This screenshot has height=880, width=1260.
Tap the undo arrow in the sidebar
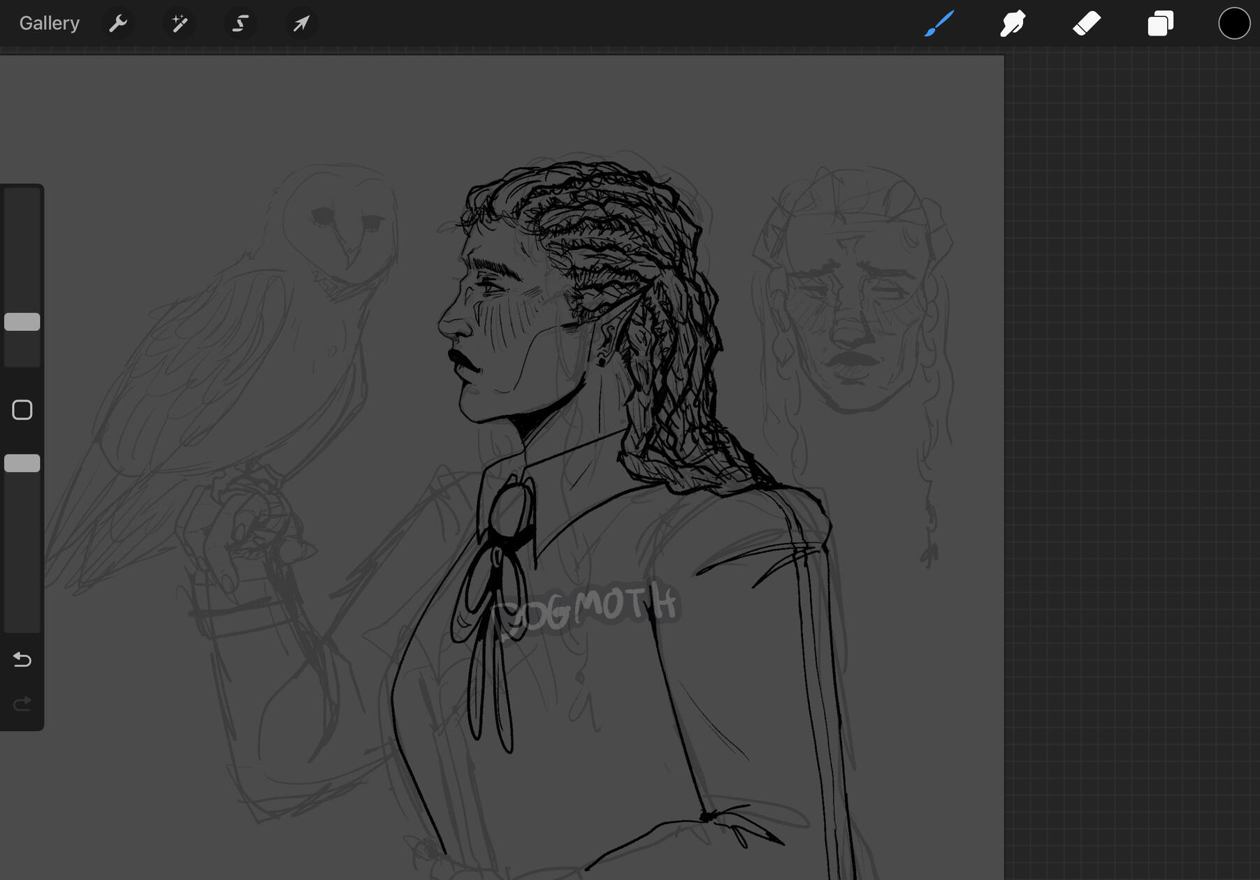tap(22, 659)
